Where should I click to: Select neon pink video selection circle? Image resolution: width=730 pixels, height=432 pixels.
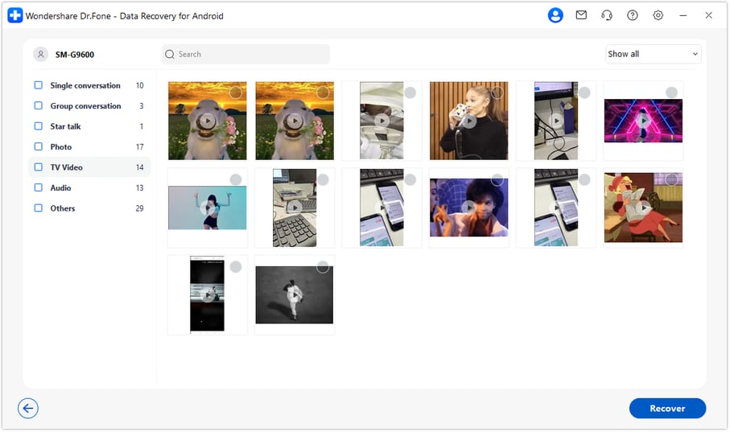pyautogui.click(x=671, y=93)
